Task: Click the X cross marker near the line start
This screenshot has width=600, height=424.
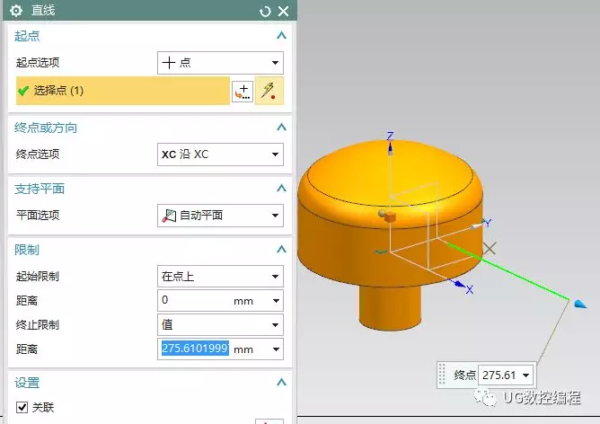Action: (490, 248)
